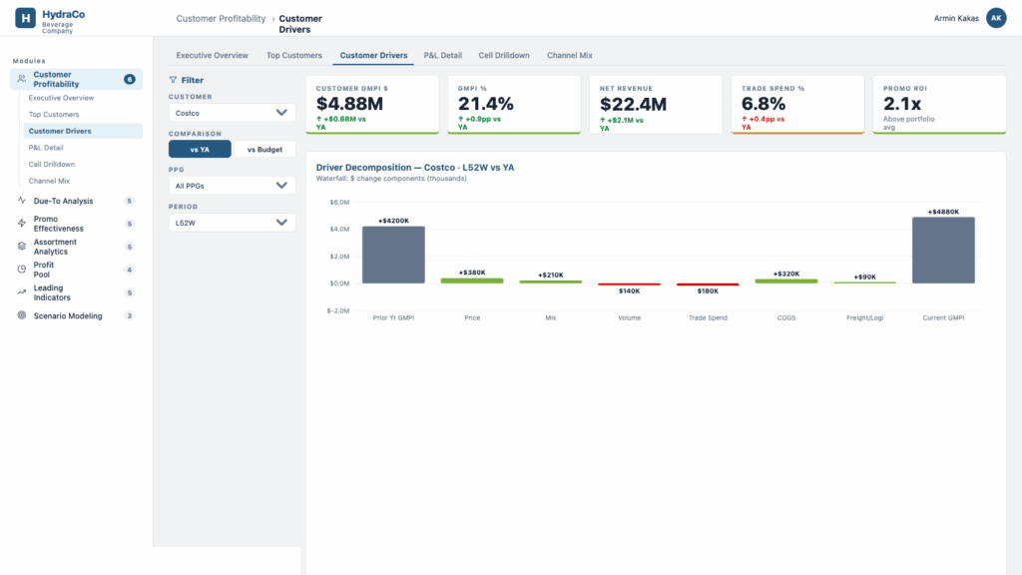
Task: Click the Due-To Analysis pulse icon
Action: click(x=22, y=201)
